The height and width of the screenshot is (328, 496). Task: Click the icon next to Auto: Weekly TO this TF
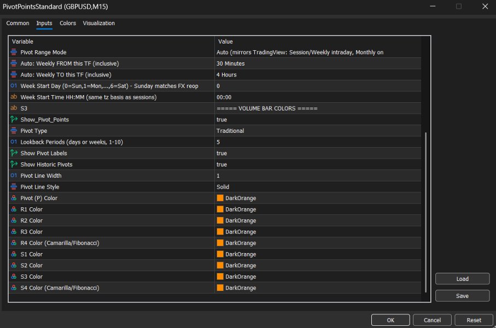(14, 74)
